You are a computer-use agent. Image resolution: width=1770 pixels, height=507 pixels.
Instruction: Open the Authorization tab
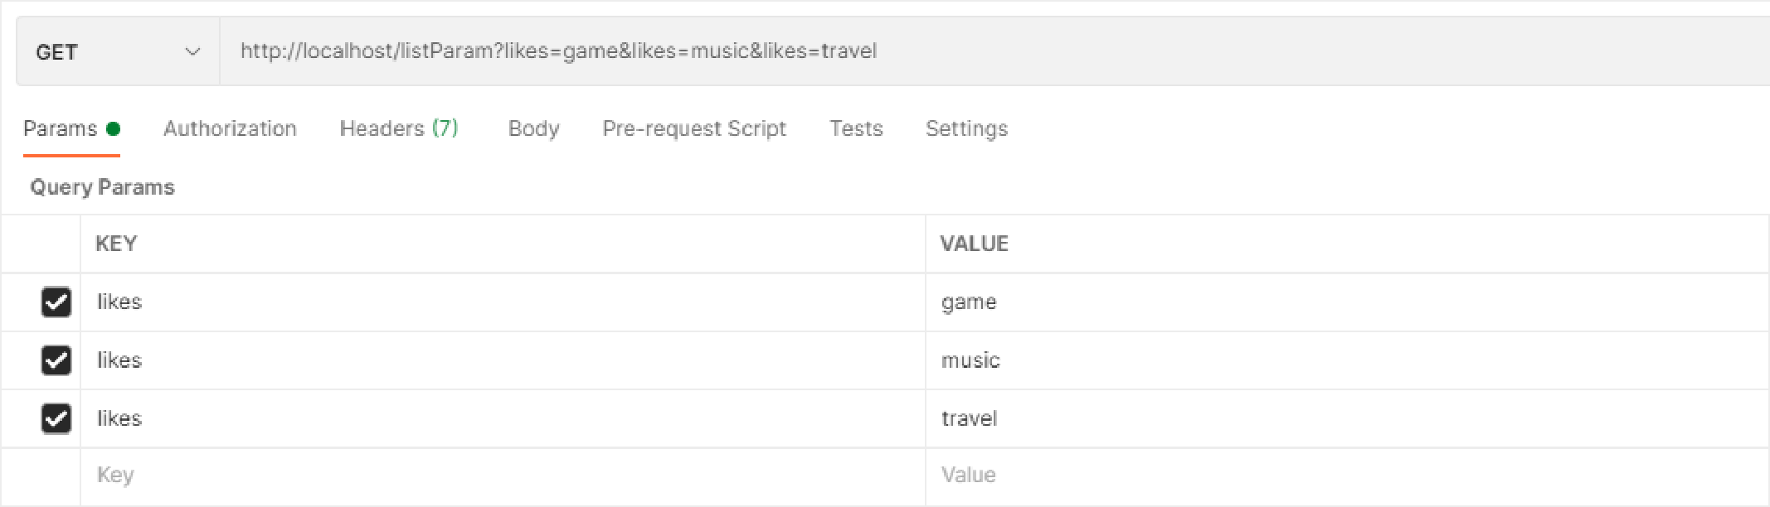click(x=230, y=129)
